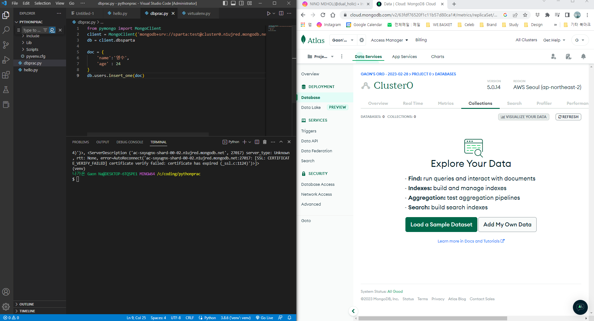Toggle the bottom panel layout in VS Code
This screenshot has height=321, width=594.
233,3
